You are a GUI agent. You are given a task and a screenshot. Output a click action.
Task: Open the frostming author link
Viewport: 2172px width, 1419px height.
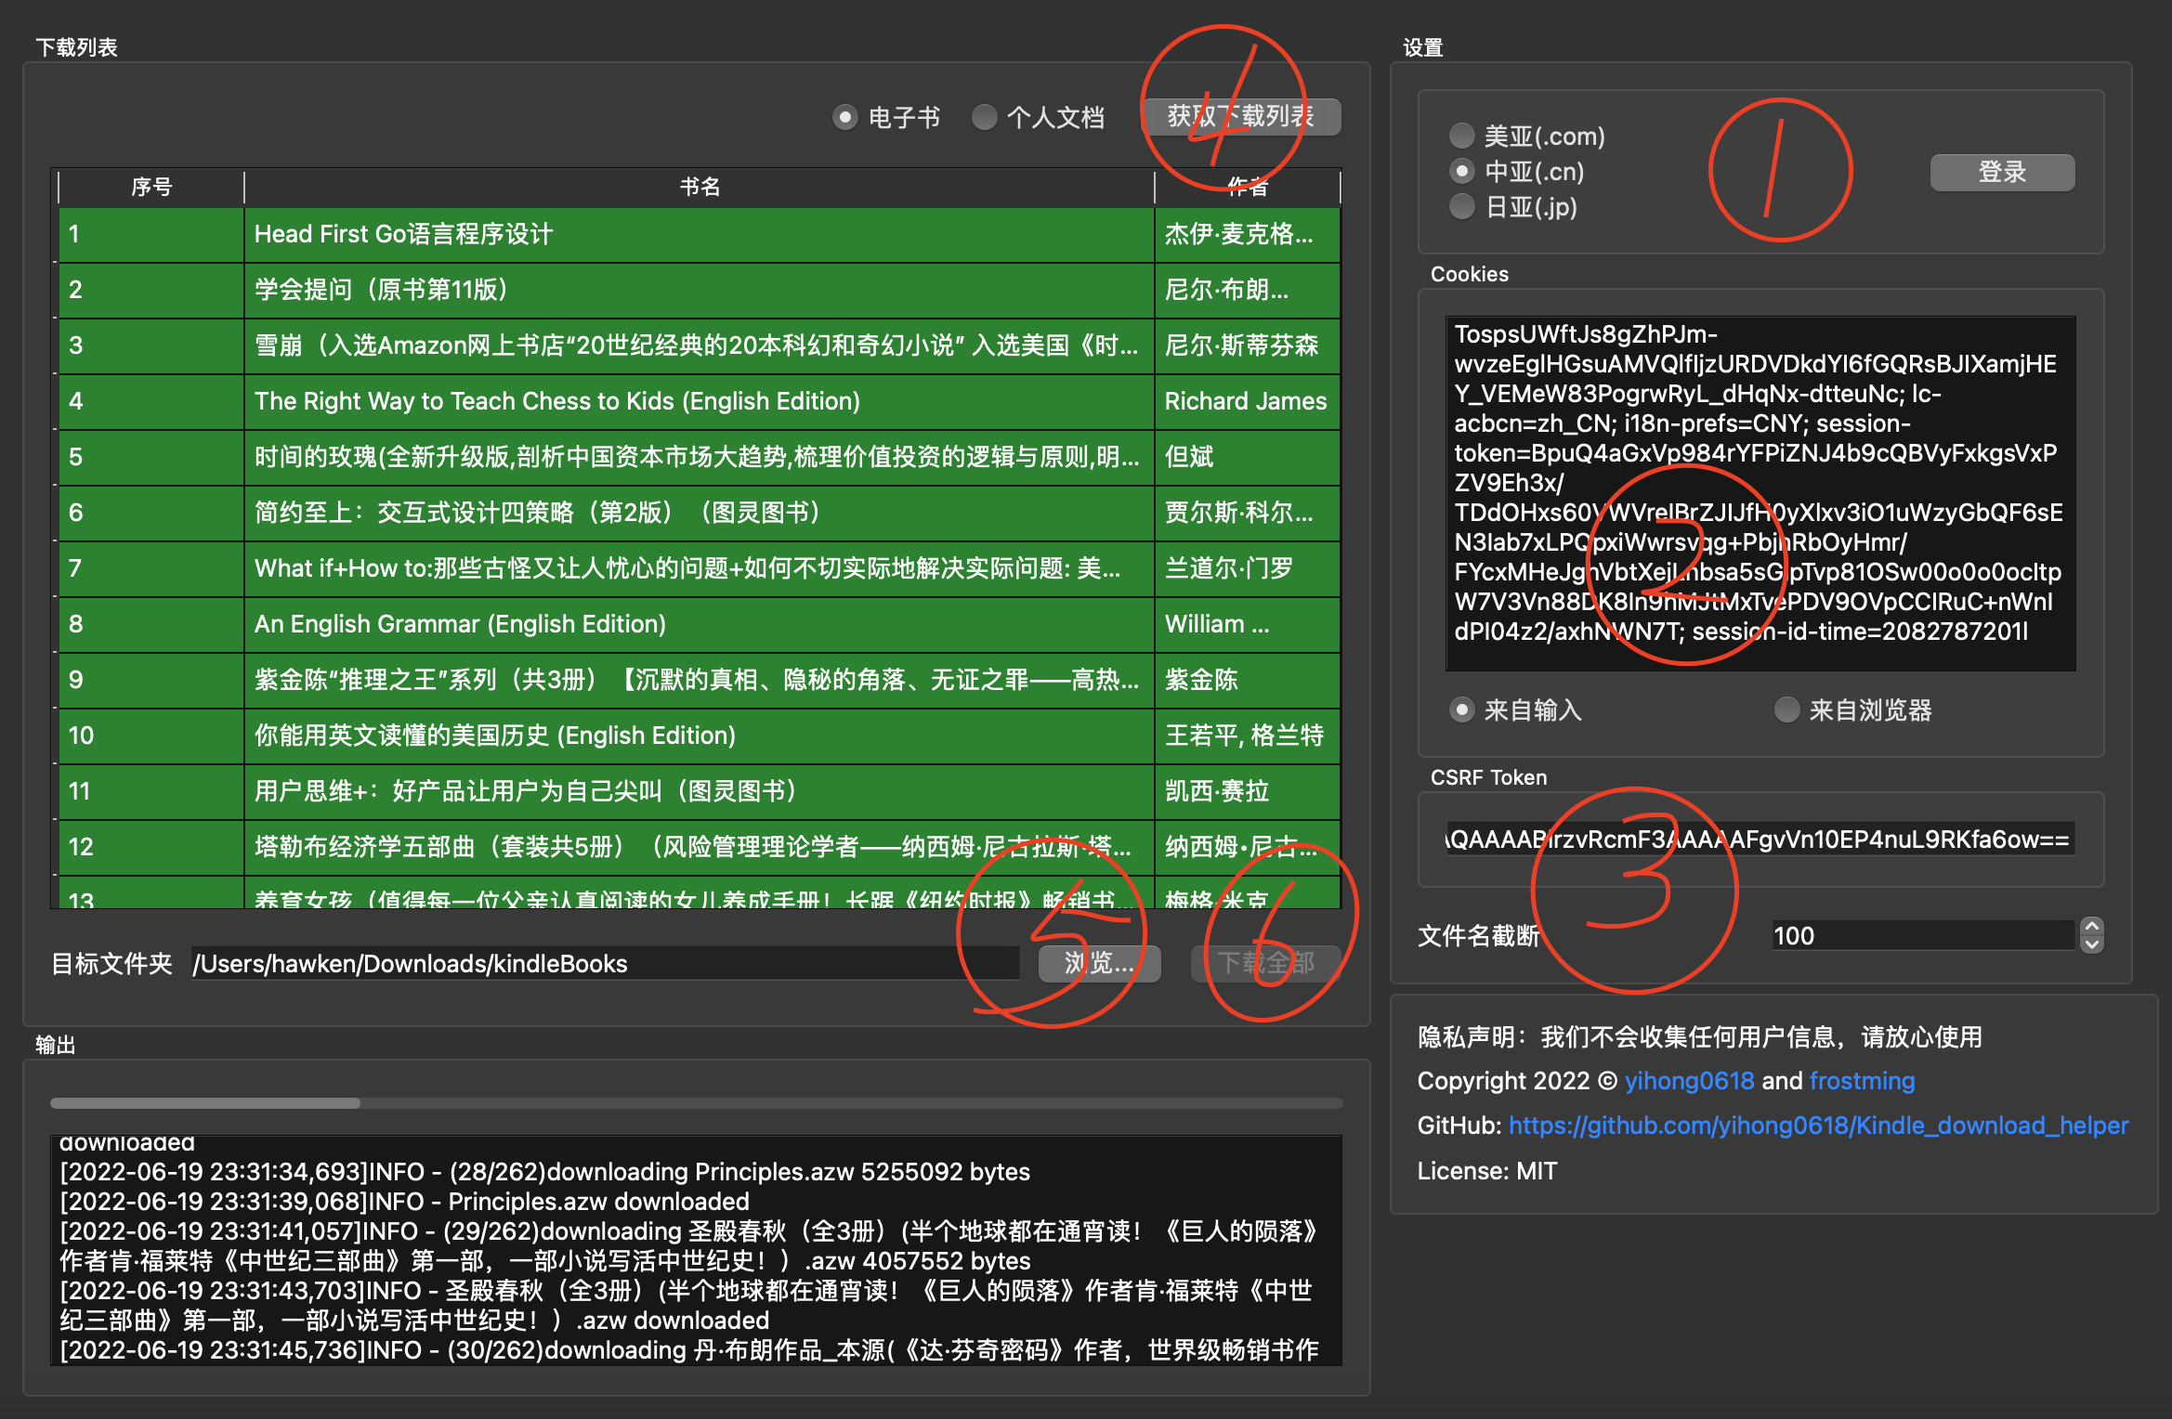1862,1081
